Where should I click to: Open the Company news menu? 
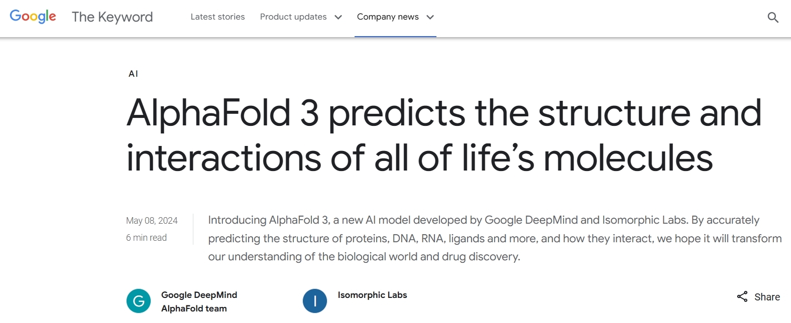pyautogui.click(x=388, y=17)
